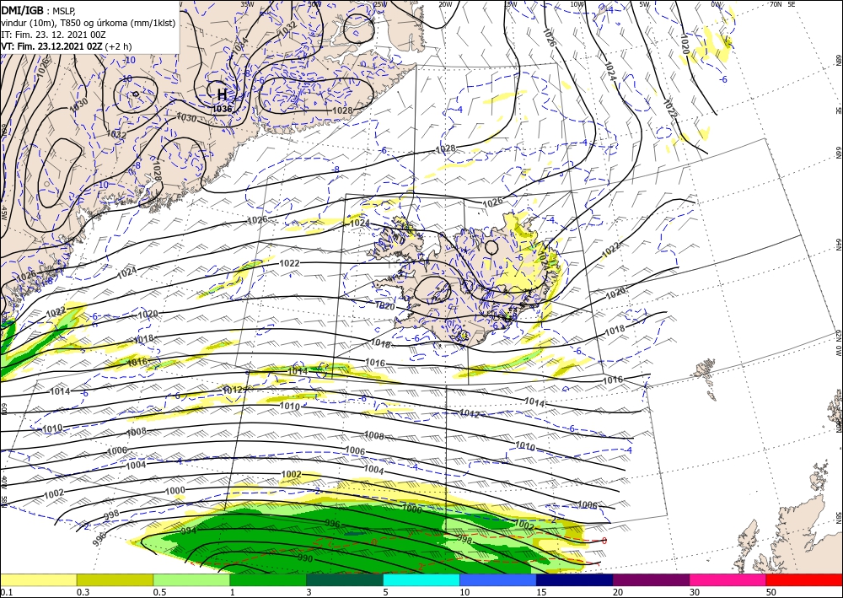Click the "IT: Fim. 23. 12. 2021 00Z" line
The image size is (843, 598).
click(53, 35)
